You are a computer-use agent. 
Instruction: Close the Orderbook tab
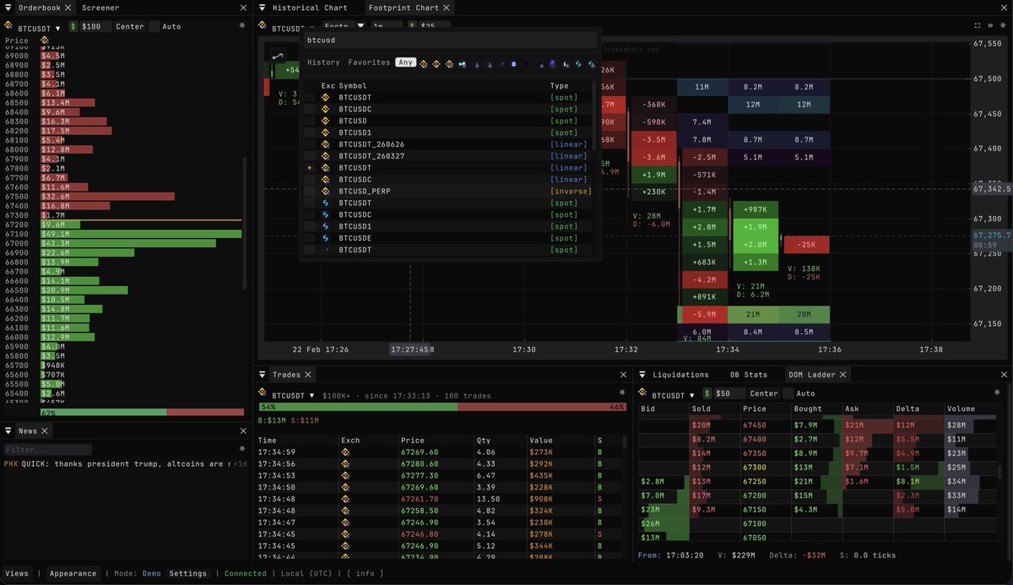pos(68,8)
